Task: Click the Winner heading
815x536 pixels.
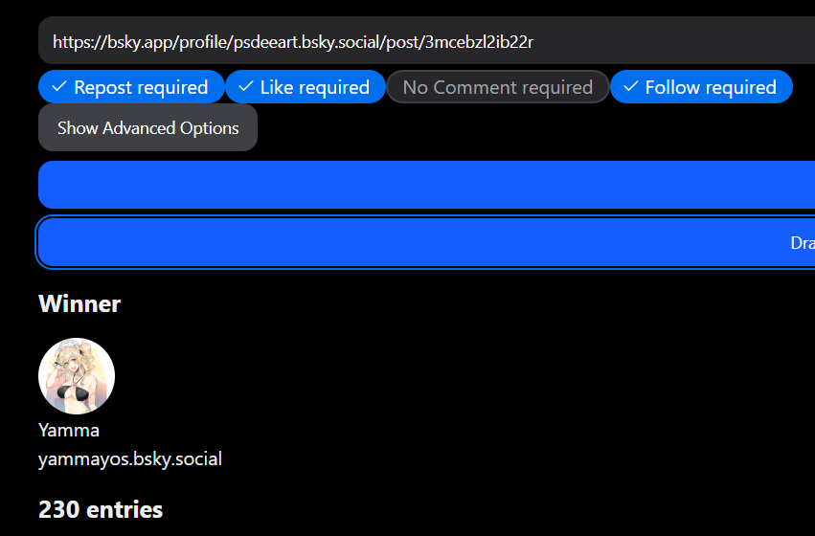Action: [x=79, y=304]
